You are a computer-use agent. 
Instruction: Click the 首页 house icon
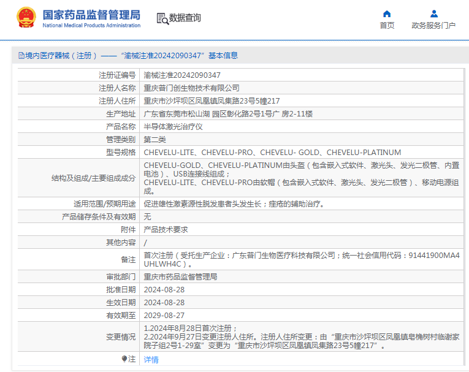pos(387,13)
